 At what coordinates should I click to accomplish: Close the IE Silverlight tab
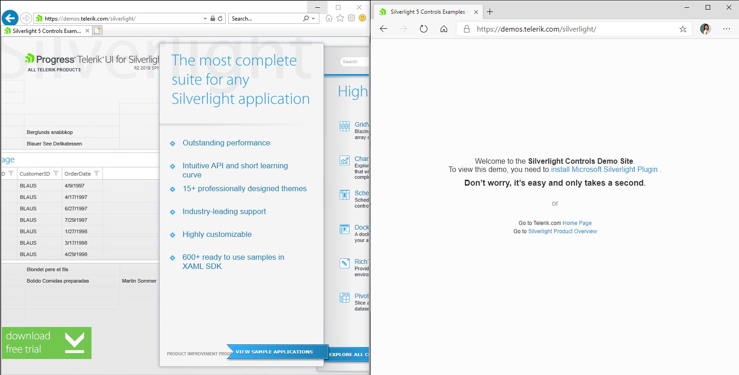87,31
